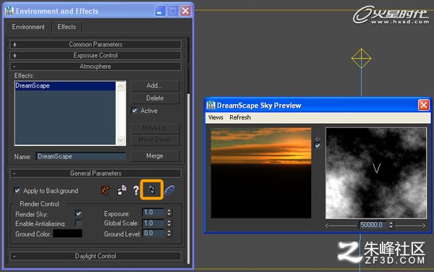Screen dimensions: 434x272
Task: Click the Global Scale value field
Action: point(153,223)
